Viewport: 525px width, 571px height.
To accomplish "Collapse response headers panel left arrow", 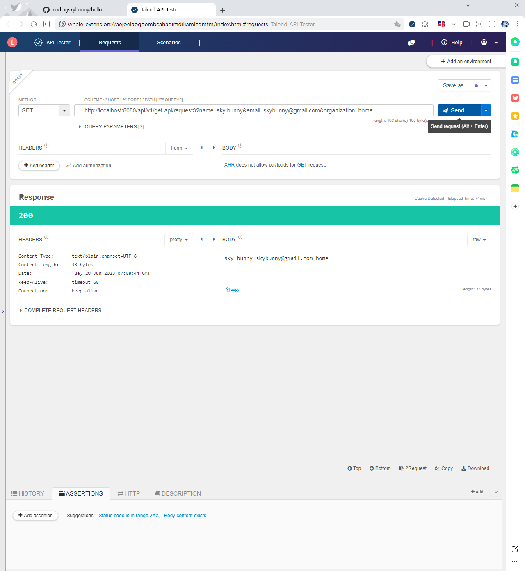I will 201,239.
